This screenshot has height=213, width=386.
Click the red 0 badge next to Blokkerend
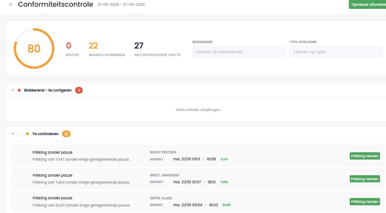click(79, 90)
